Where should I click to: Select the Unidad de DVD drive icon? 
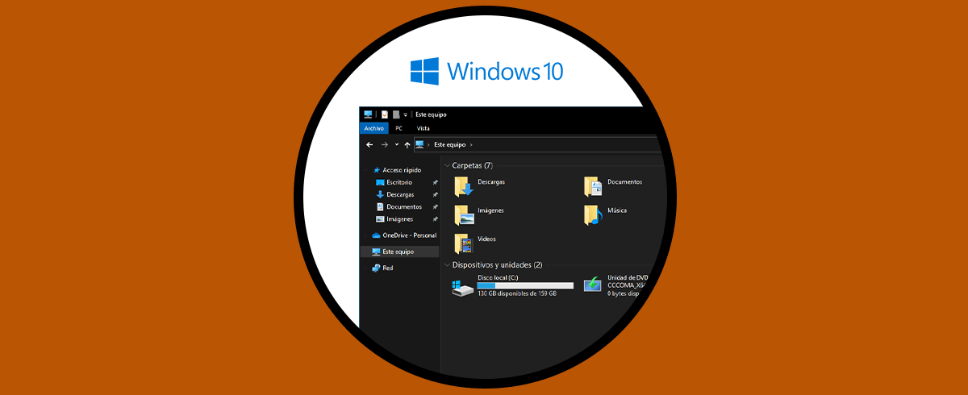pos(593,286)
